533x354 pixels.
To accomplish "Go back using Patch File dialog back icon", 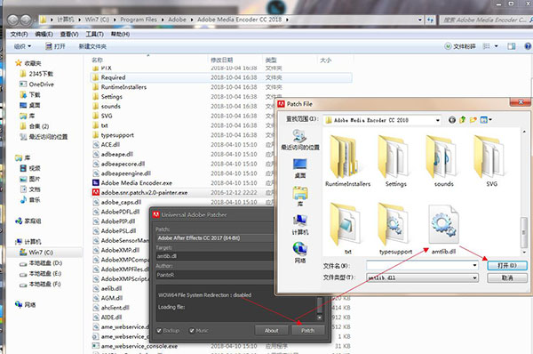I will click(452, 120).
